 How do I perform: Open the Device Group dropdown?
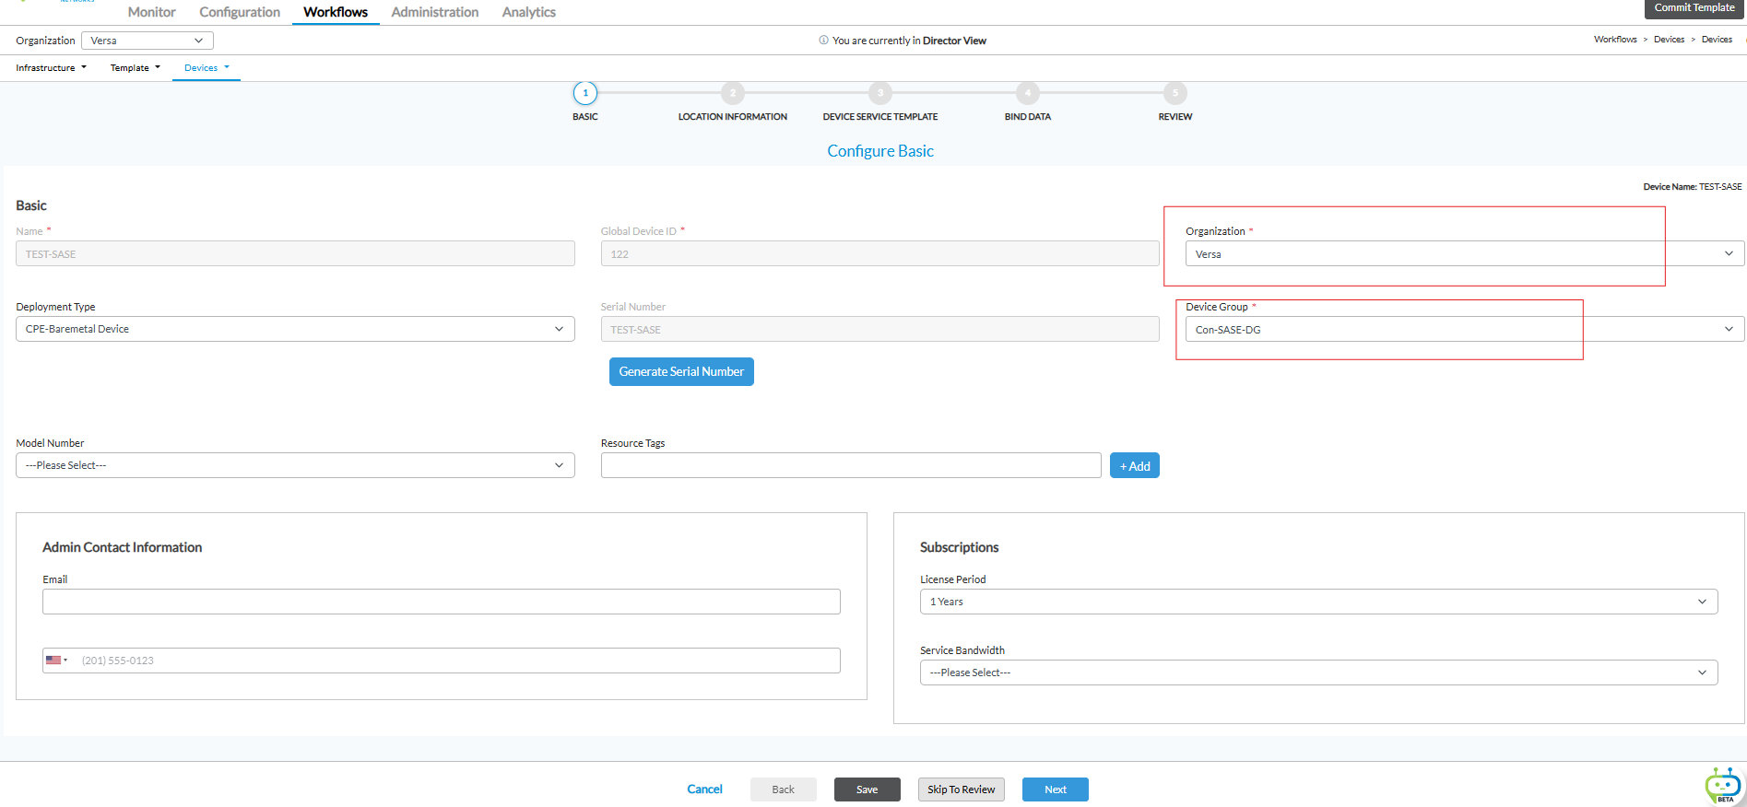point(1464,329)
